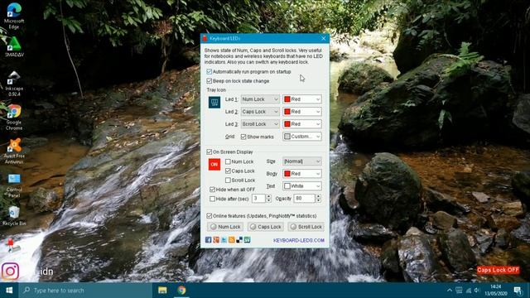Screen dimensions: 530x298
Task: Open the KEYBOARD-LEDS.COM link
Action: 298,240
